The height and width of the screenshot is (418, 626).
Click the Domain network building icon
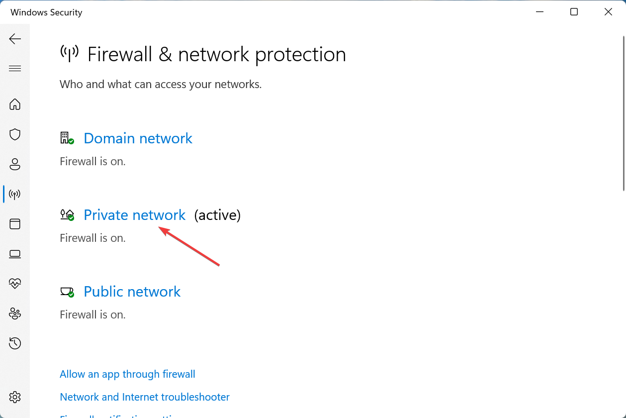(x=66, y=138)
